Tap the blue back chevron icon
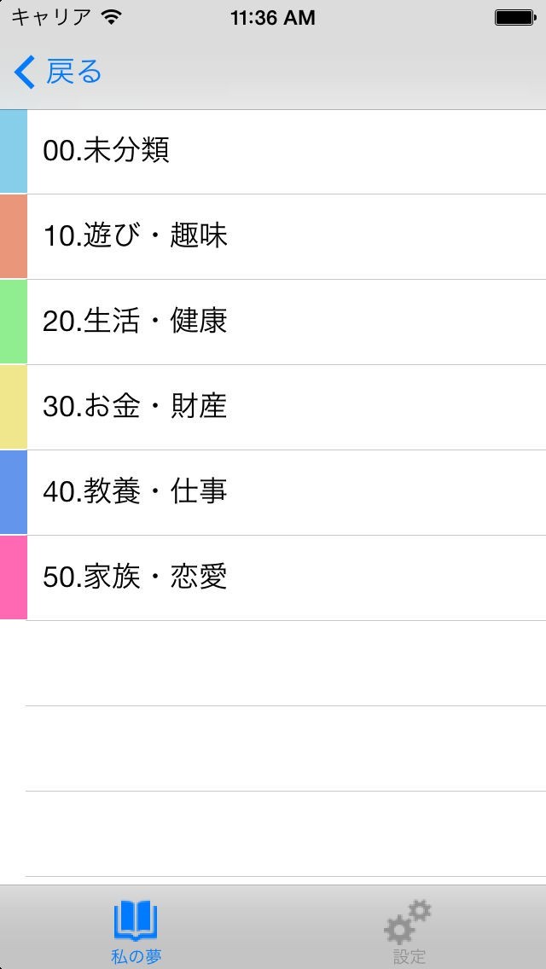Screen dimensions: 546x969 click(x=25, y=73)
